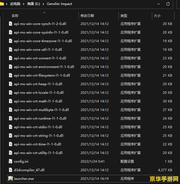Click icon of api-ms-win-crt-string-l1-1-0.dll
The width and height of the screenshot is (180, 184).
(x=11, y=135)
